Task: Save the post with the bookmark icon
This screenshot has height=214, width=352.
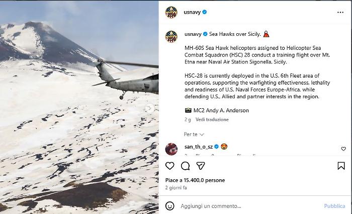Action: pyautogui.click(x=341, y=166)
